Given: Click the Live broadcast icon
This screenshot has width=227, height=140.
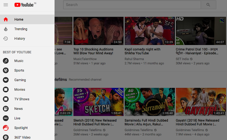Looking at the screenshot, I should tap(6, 118).
